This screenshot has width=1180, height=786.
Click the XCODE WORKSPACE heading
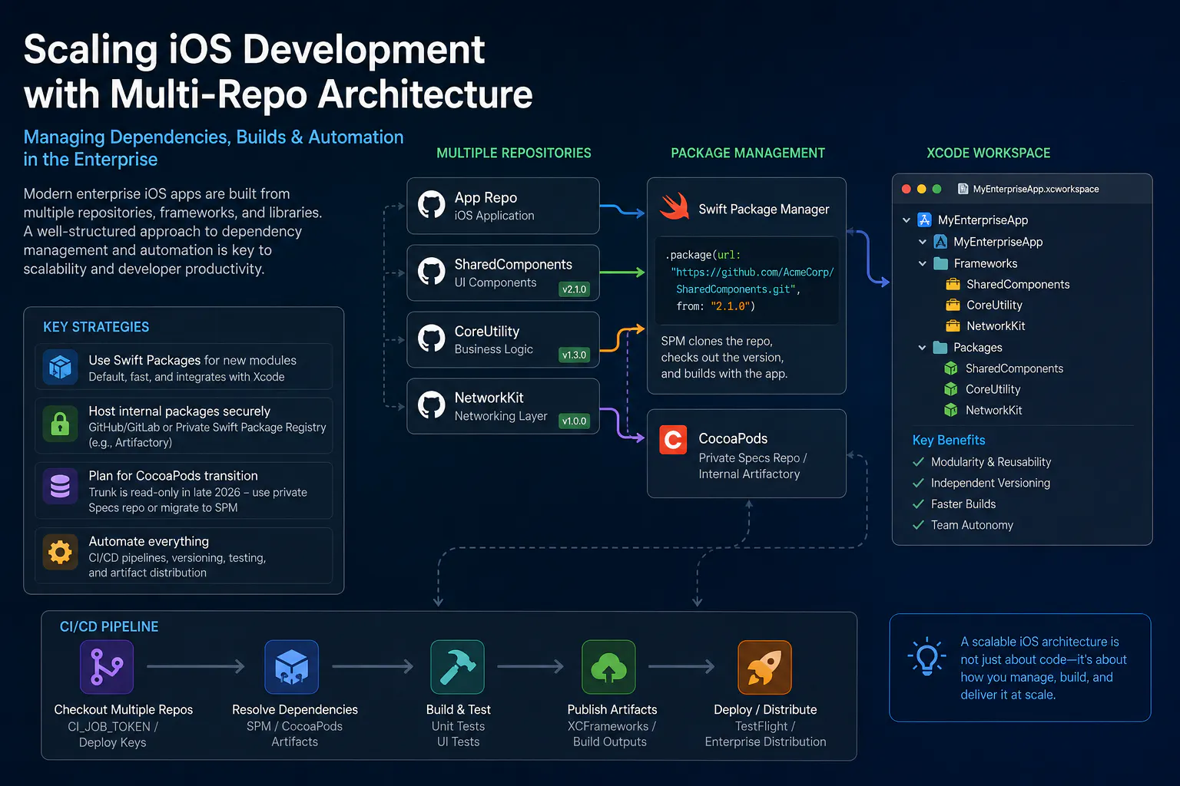coord(989,153)
